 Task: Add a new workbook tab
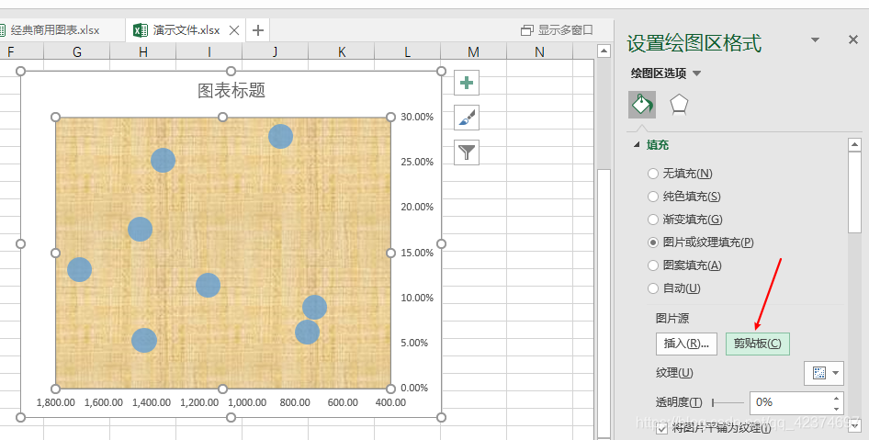(258, 30)
